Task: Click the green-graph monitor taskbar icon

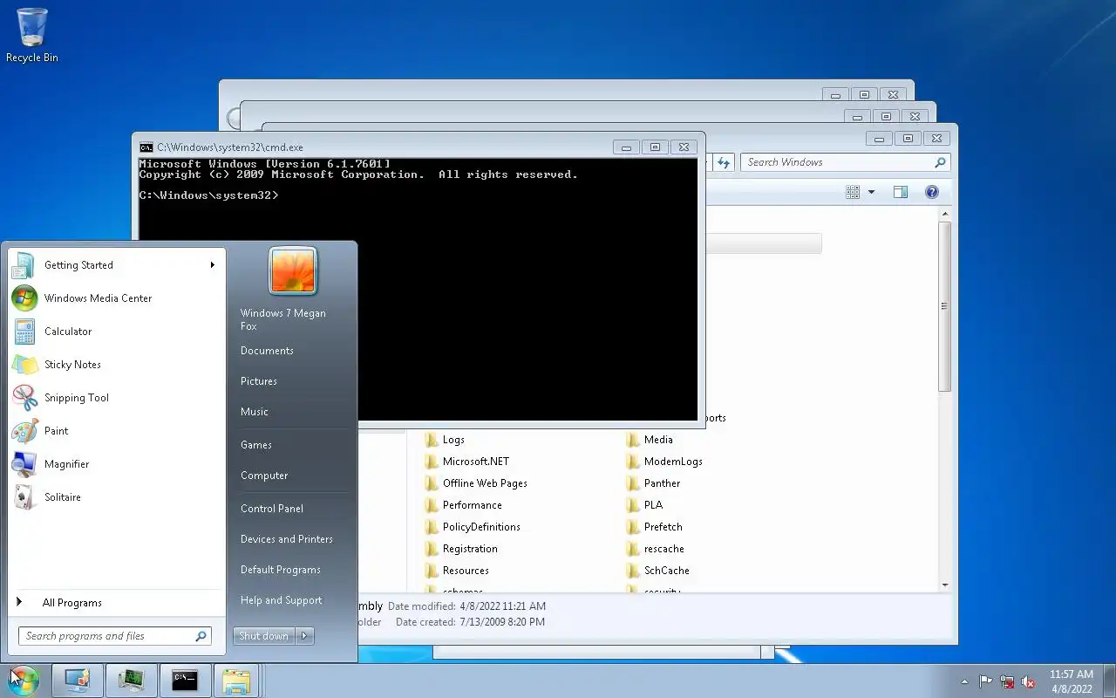Action: coord(132,681)
